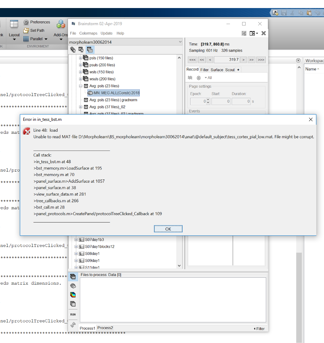
Task: Open Brainstorm Colormaps menu
Action: click(88, 33)
